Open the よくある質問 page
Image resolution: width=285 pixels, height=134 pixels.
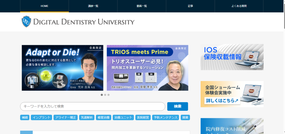(x=239, y=6)
